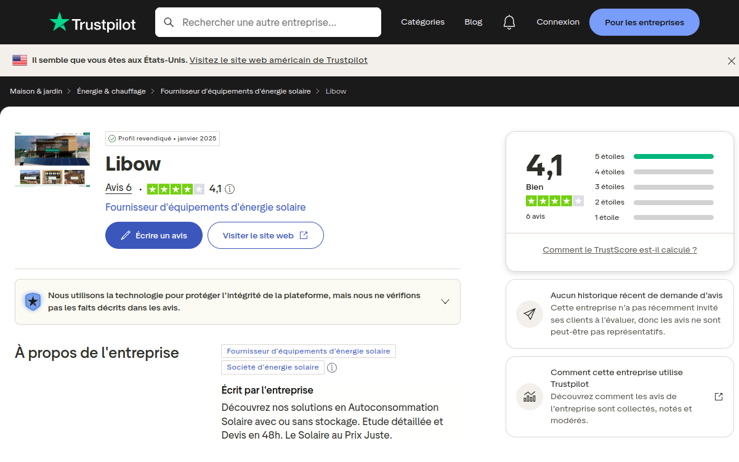Screen dimensions: 739x462
Task: Click info icon beside Société d'énergie solaire
Action: 332,368
